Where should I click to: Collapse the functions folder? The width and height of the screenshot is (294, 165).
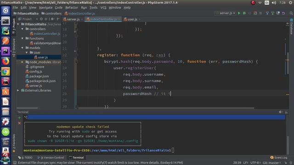[23, 38]
